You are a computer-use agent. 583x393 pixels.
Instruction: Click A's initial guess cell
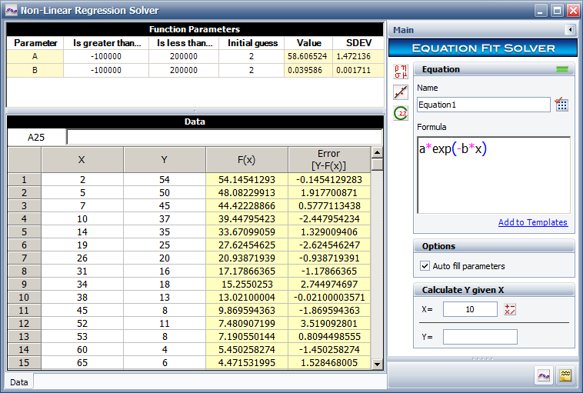pos(252,56)
